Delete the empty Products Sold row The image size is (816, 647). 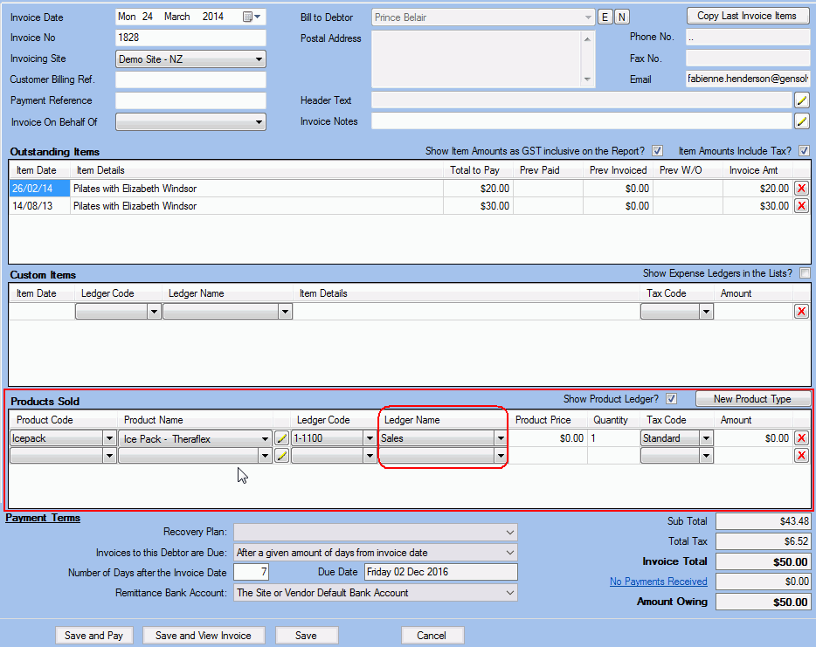[801, 456]
